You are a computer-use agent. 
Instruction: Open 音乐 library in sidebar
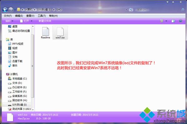point(13,65)
